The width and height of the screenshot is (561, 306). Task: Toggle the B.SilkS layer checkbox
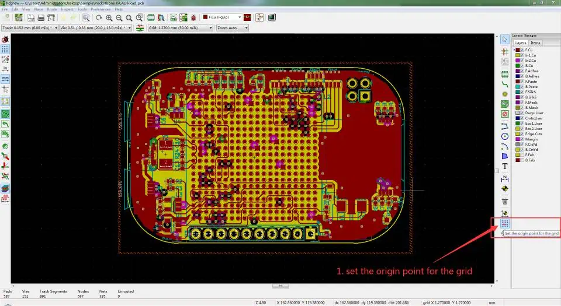coord(523,97)
